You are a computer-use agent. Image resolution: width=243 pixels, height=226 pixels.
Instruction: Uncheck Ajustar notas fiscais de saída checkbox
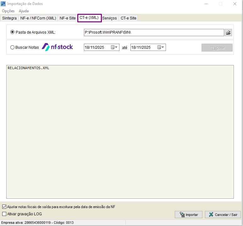click(4, 207)
